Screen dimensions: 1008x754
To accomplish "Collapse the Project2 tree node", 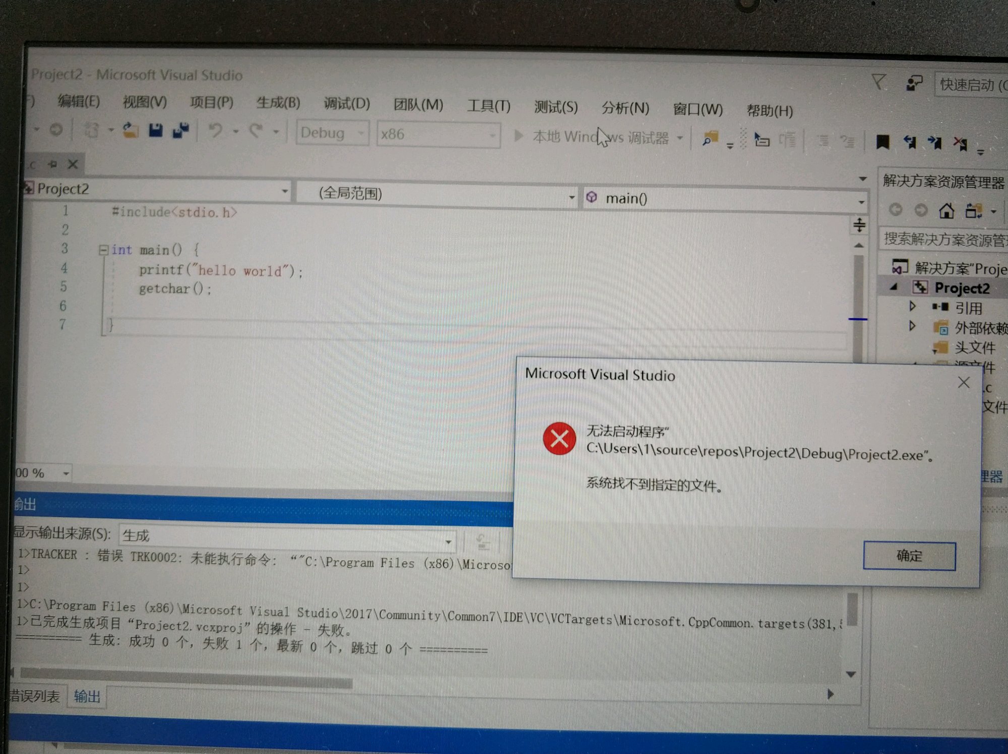I will tap(894, 287).
